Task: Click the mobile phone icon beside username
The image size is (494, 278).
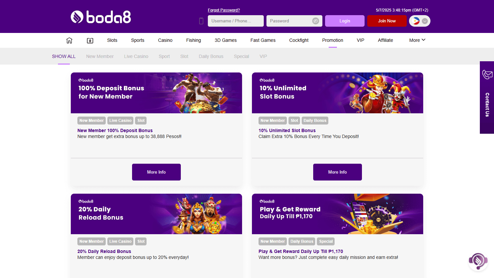Action: coord(201,21)
